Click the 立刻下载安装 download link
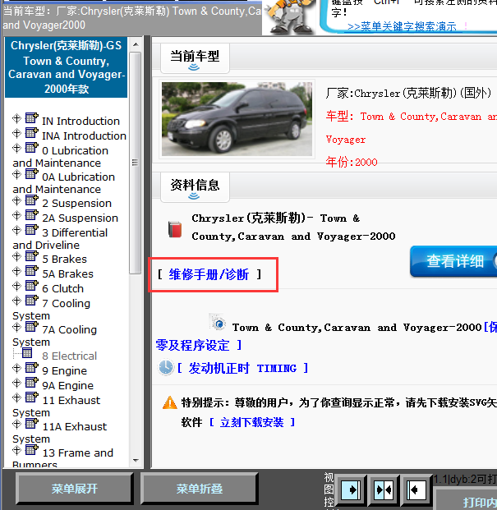Image resolution: width=497 pixels, height=510 pixels. 251,422
